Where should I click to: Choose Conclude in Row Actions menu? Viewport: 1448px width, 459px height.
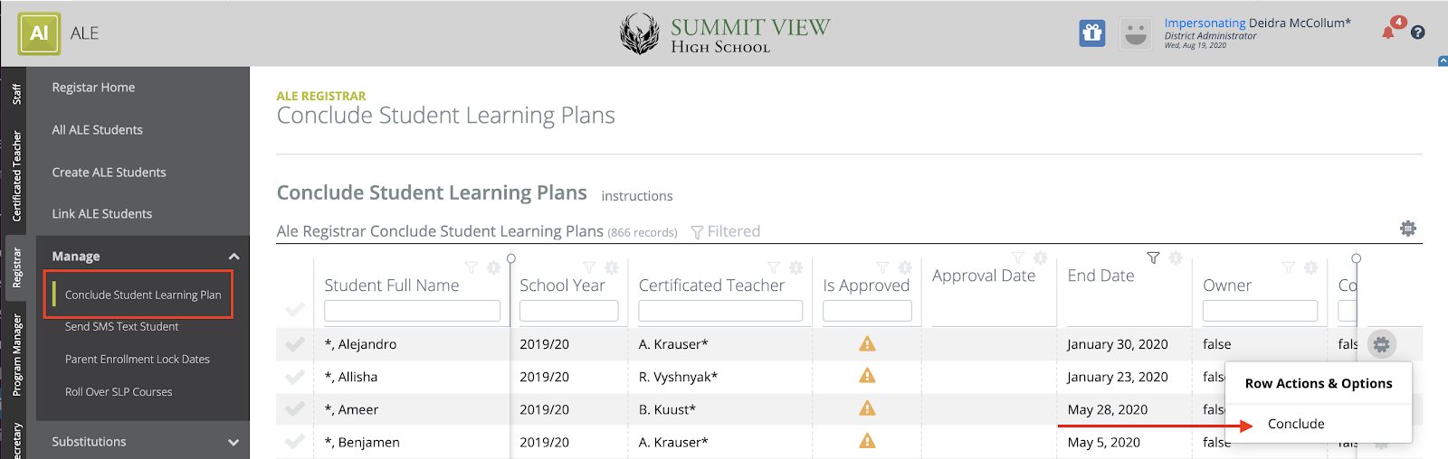click(1296, 424)
